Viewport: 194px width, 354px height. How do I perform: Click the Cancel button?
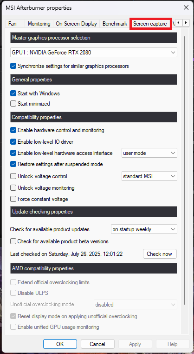97,344
